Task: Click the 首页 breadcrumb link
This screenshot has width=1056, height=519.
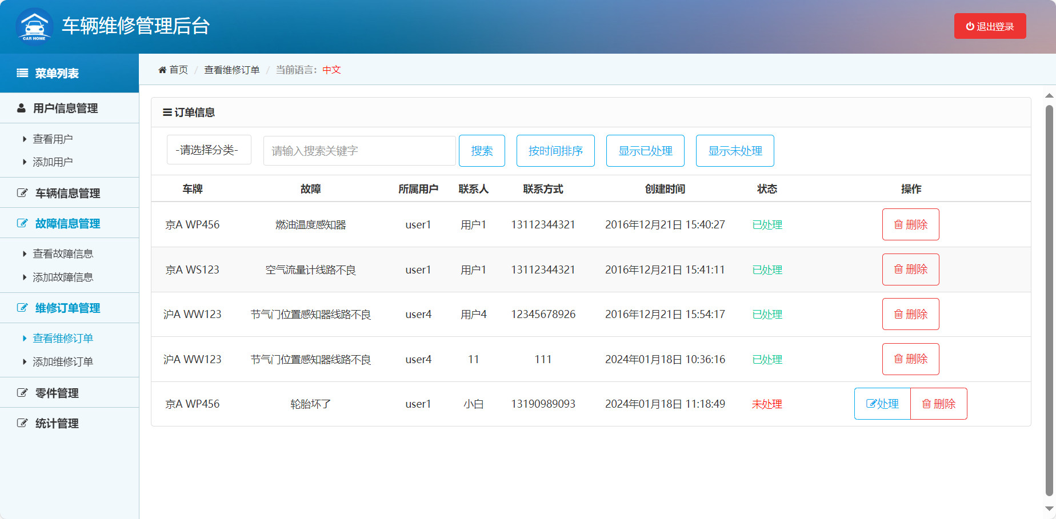Action: point(178,70)
